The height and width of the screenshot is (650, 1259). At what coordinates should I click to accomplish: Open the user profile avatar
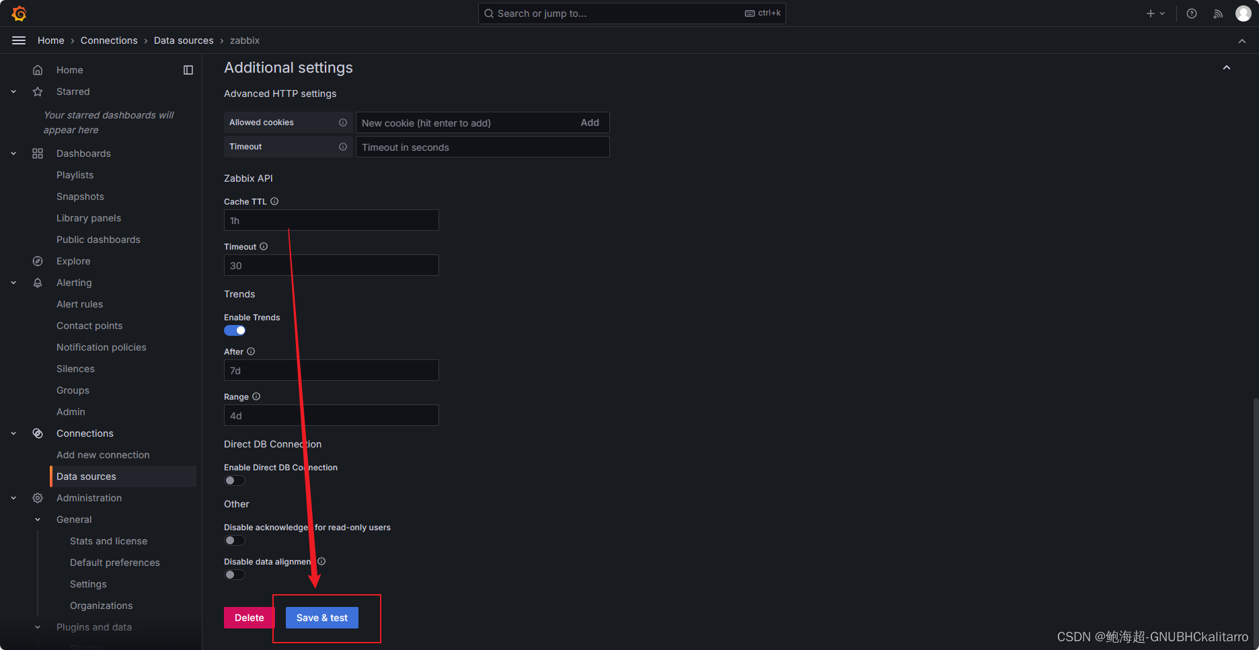click(x=1244, y=13)
